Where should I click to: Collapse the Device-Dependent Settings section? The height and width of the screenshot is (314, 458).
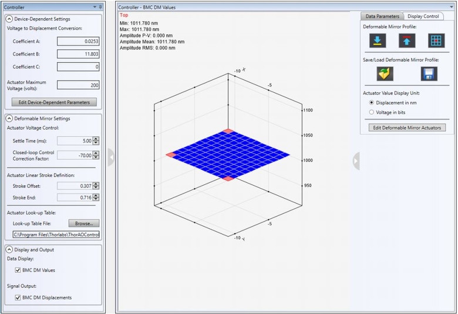coord(9,19)
